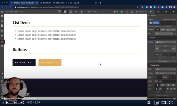Enter fullscreen video mode

point(171,102)
